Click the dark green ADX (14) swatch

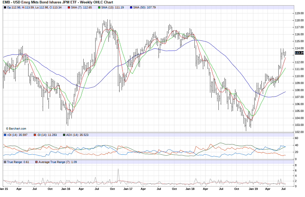64,135
